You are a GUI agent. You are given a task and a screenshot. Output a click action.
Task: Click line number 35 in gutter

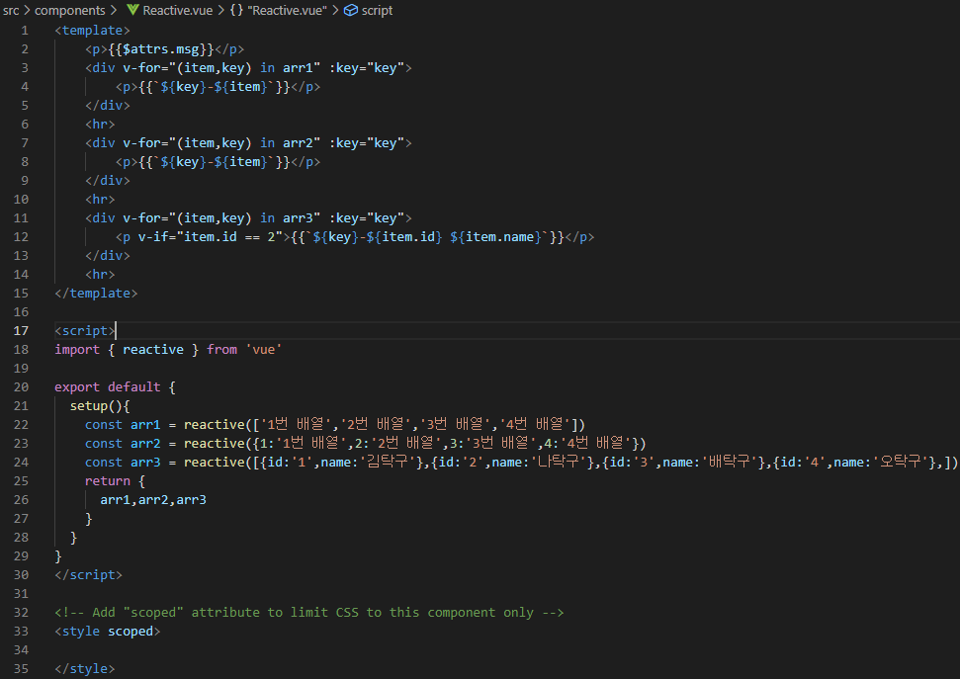(x=21, y=668)
